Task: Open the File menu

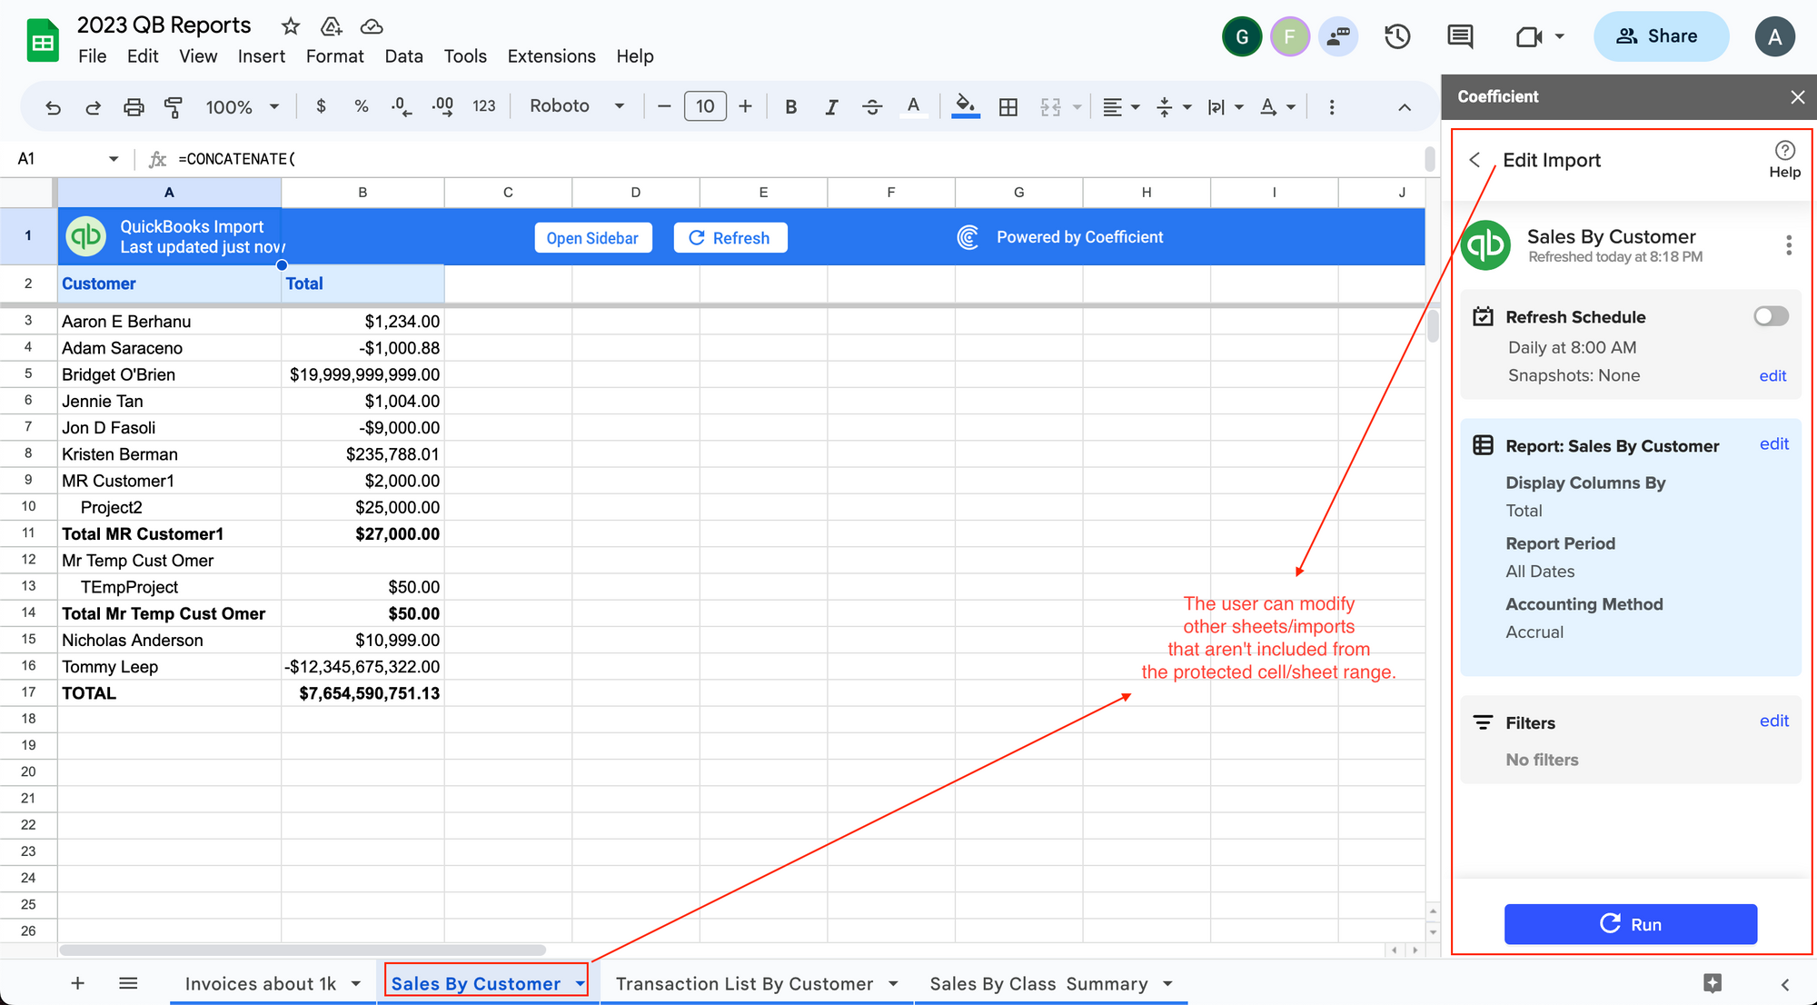Action: [93, 56]
